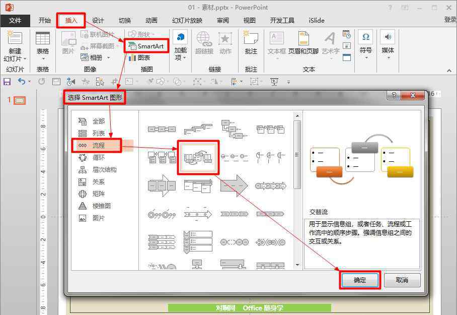Click the dialog help question mark button
The image size is (457, 315).
tap(394, 95)
